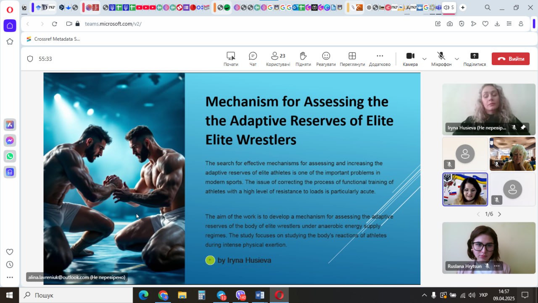Open File Explorer from taskbar
The image size is (538, 303).
[x=182, y=295]
